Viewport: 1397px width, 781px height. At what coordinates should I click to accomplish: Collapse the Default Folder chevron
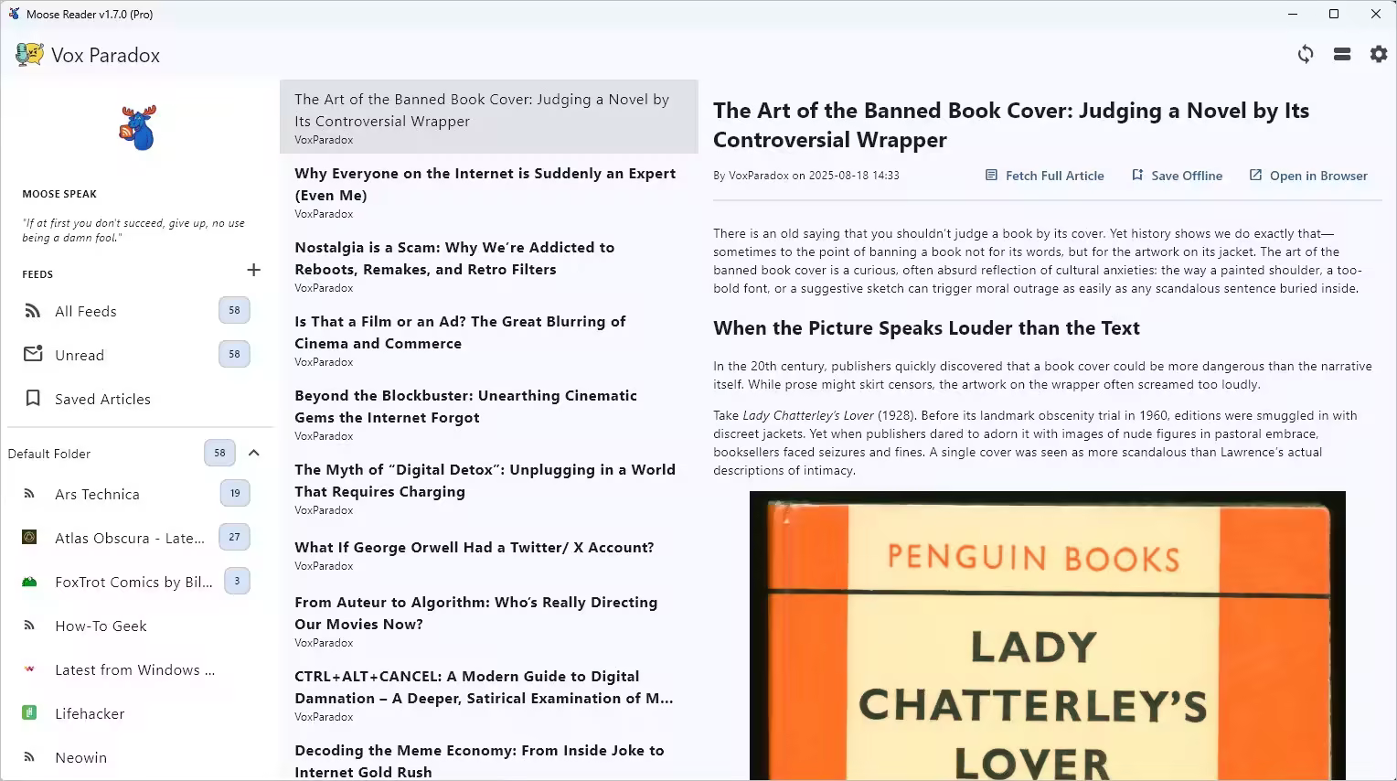pyautogui.click(x=254, y=453)
